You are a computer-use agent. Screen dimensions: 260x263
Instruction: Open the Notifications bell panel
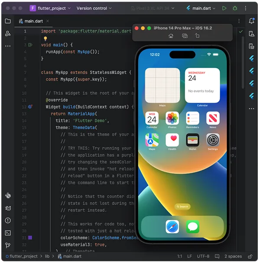pyautogui.click(x=251, y=21)
